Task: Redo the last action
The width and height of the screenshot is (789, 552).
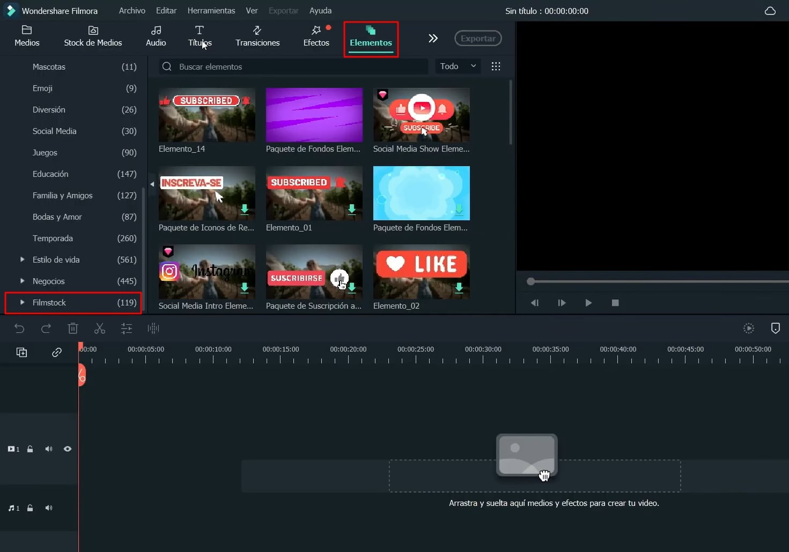Action: (x=46, y=328)
